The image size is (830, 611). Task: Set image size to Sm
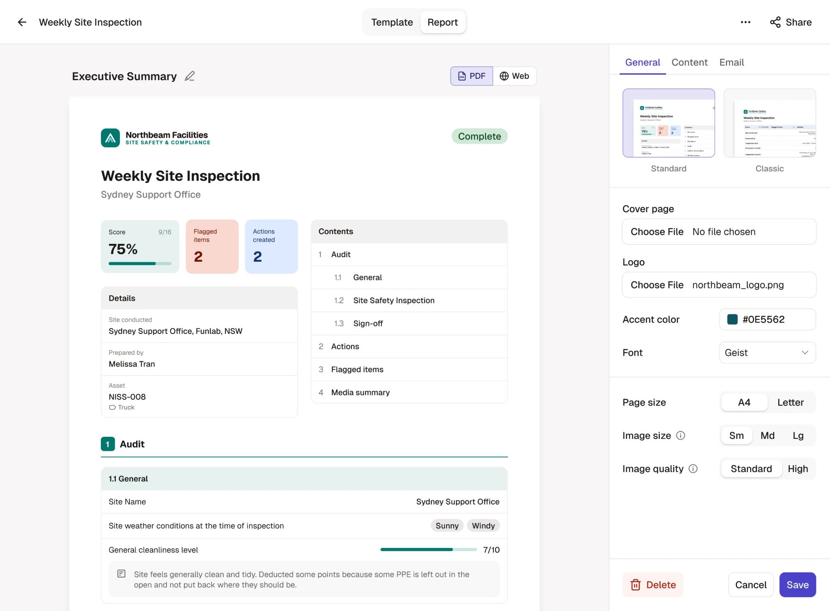point(737,435)
